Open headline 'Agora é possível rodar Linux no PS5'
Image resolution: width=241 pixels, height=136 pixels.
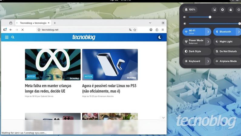pos(109,88)
